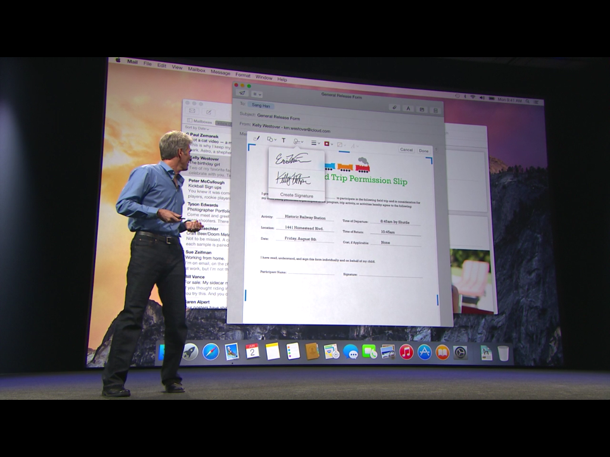Send the General Release Form message
Viewport: 610px width, 457px height.
click(242, 93)
